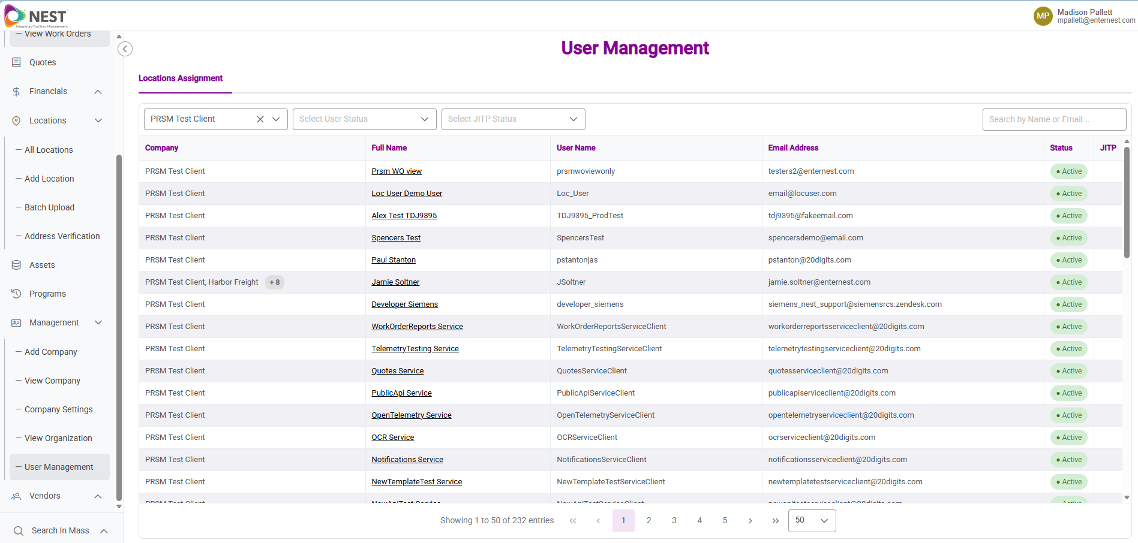Click the Company column header
The width and height of the screenshot is (1138, 543).
click(x=161, y=148)
